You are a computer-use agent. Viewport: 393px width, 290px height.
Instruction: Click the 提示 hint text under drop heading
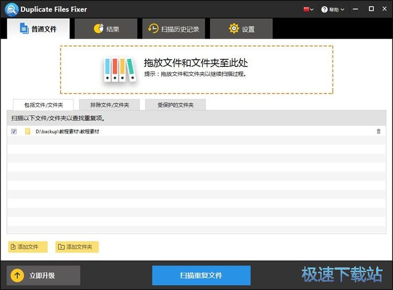point(195,74)
